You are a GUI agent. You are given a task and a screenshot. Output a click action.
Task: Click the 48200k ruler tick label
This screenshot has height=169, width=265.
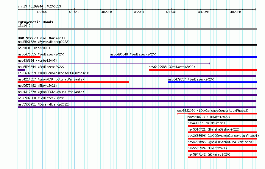(42, 12)
